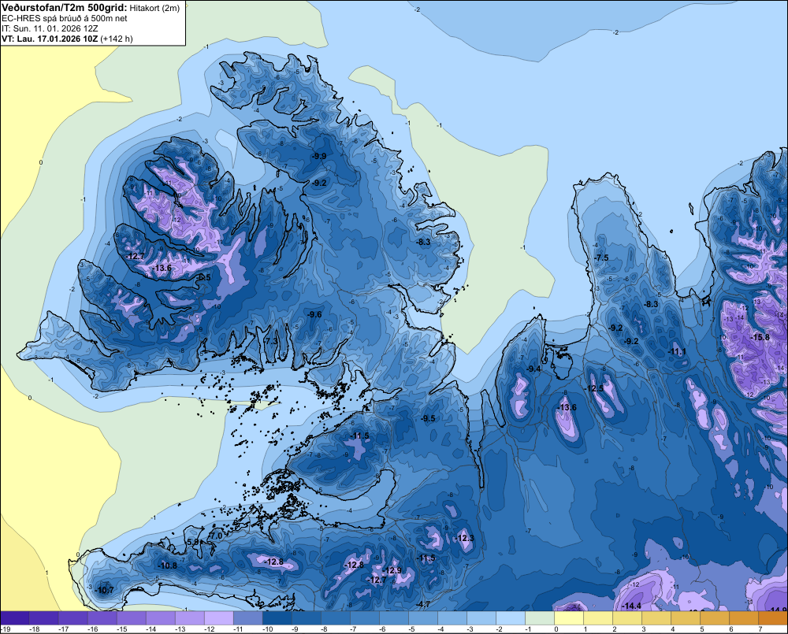Click legend swatch between 4 and 5
Screen dimensions: 788x634
[x=685, y=618]
